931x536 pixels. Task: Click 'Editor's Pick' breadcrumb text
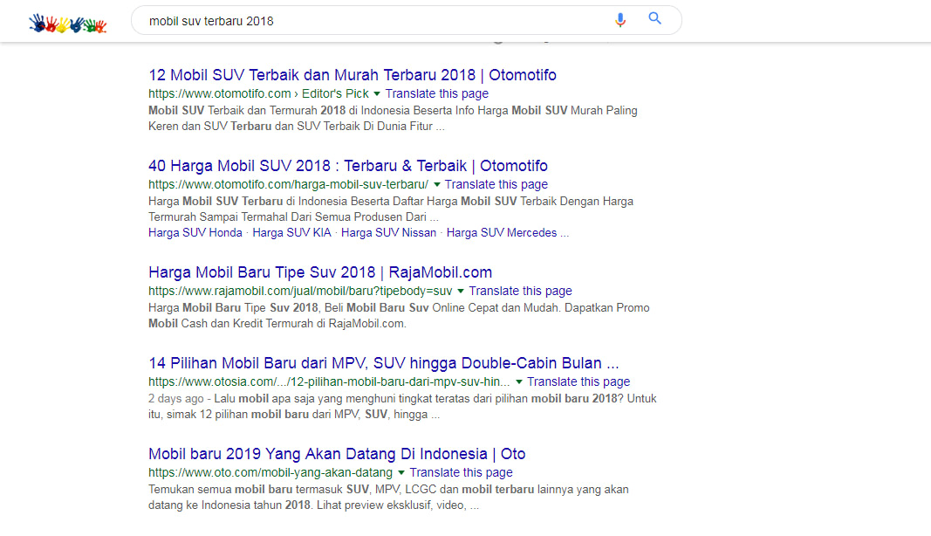pyautogui.click(x=335, y=93)
